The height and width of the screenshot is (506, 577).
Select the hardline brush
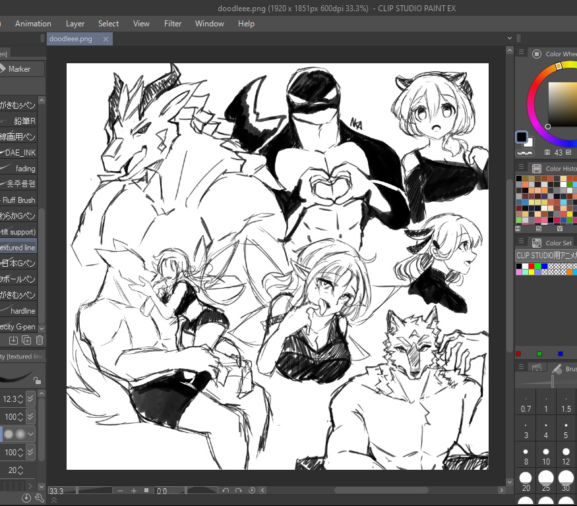click(18, 311)
